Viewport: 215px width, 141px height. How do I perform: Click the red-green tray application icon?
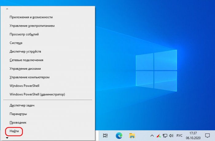point(158,135)
